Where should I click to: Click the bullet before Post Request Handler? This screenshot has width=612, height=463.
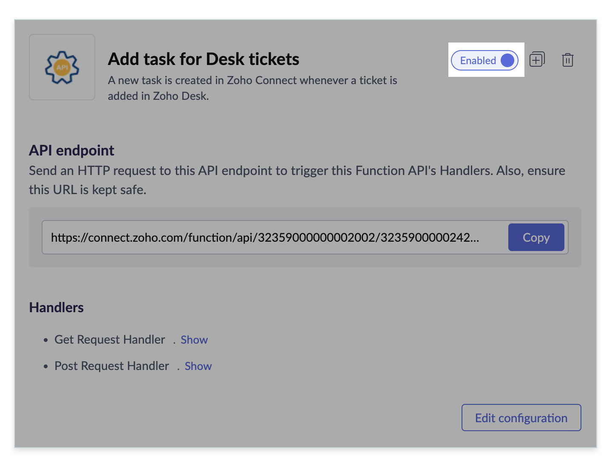tap(46, 367)
